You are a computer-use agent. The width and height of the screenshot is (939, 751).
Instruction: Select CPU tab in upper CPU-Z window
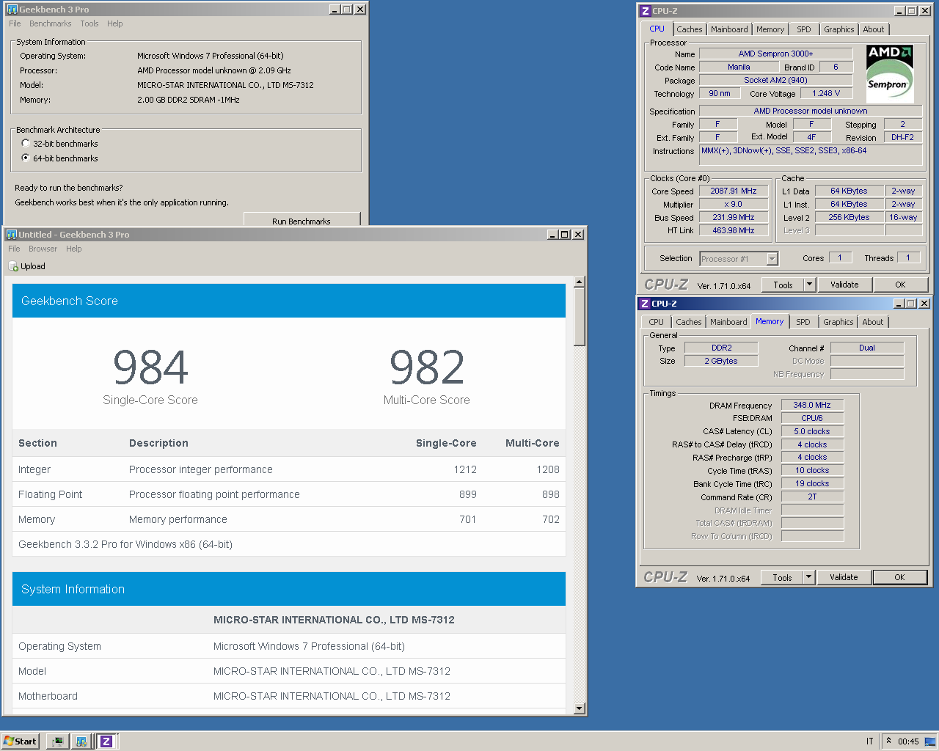coord(657,29)
